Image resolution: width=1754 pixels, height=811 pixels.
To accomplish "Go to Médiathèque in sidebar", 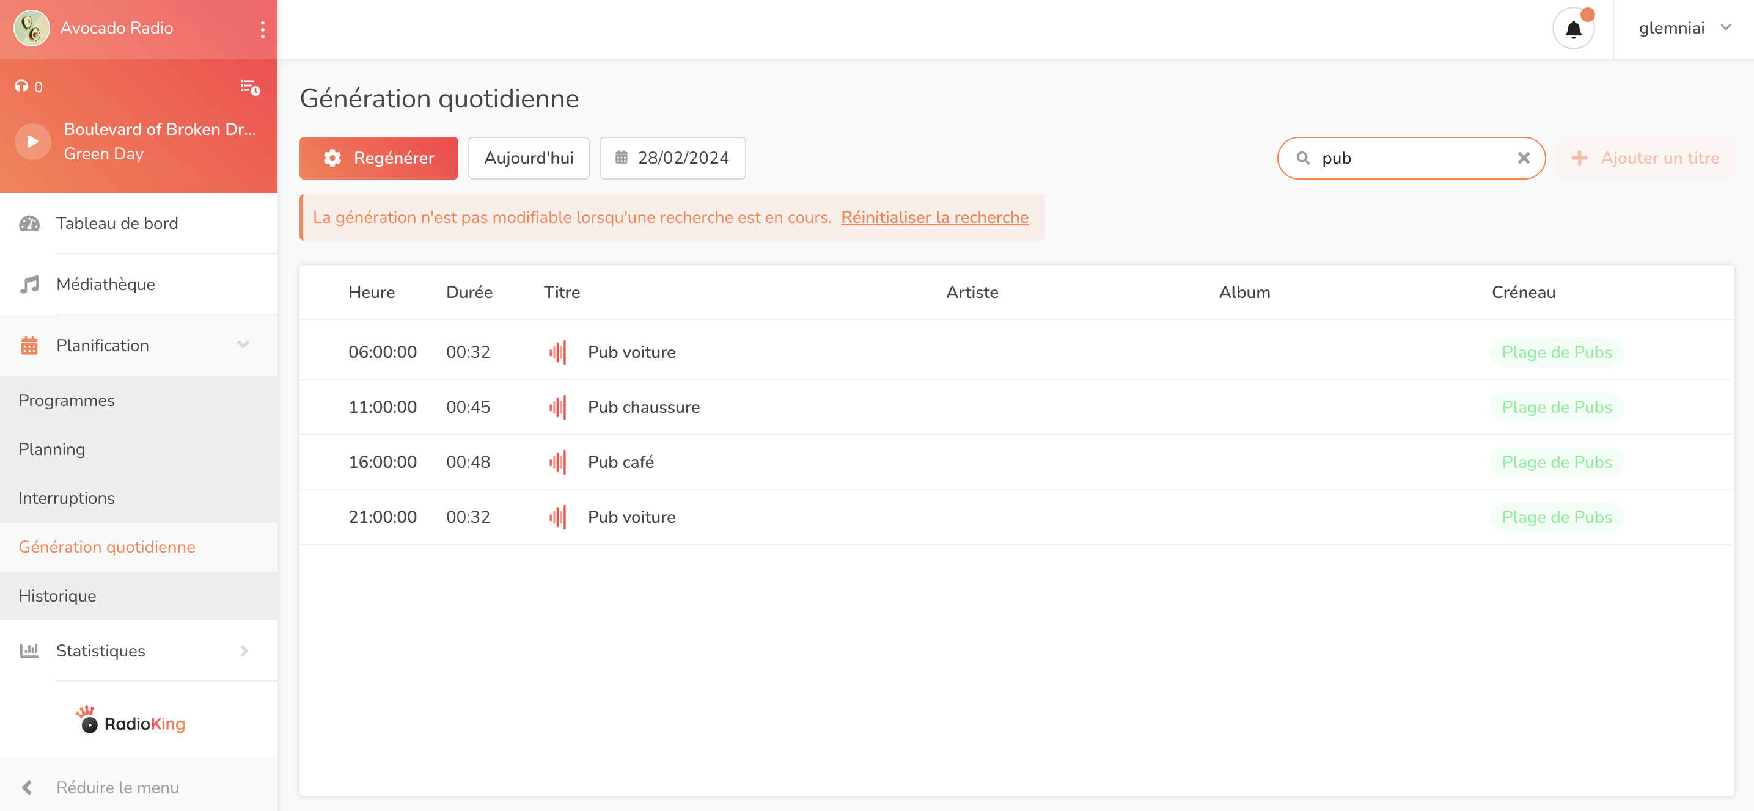I will 106,285.
